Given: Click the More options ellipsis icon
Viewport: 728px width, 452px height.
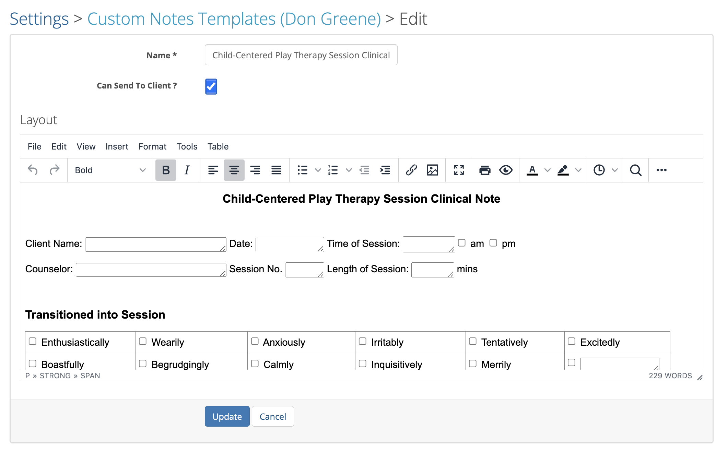Looking at the screenshot, I should (661, 170).
